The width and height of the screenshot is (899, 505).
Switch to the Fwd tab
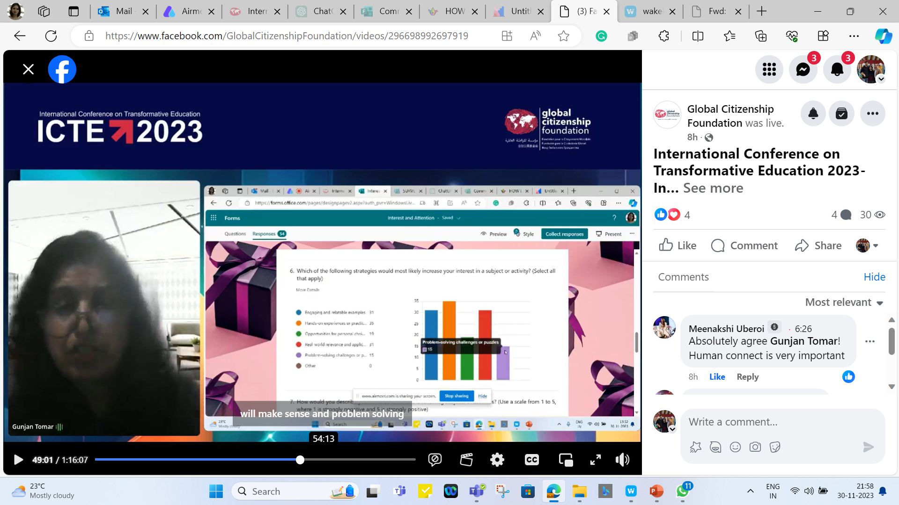[x=716, y=11]
